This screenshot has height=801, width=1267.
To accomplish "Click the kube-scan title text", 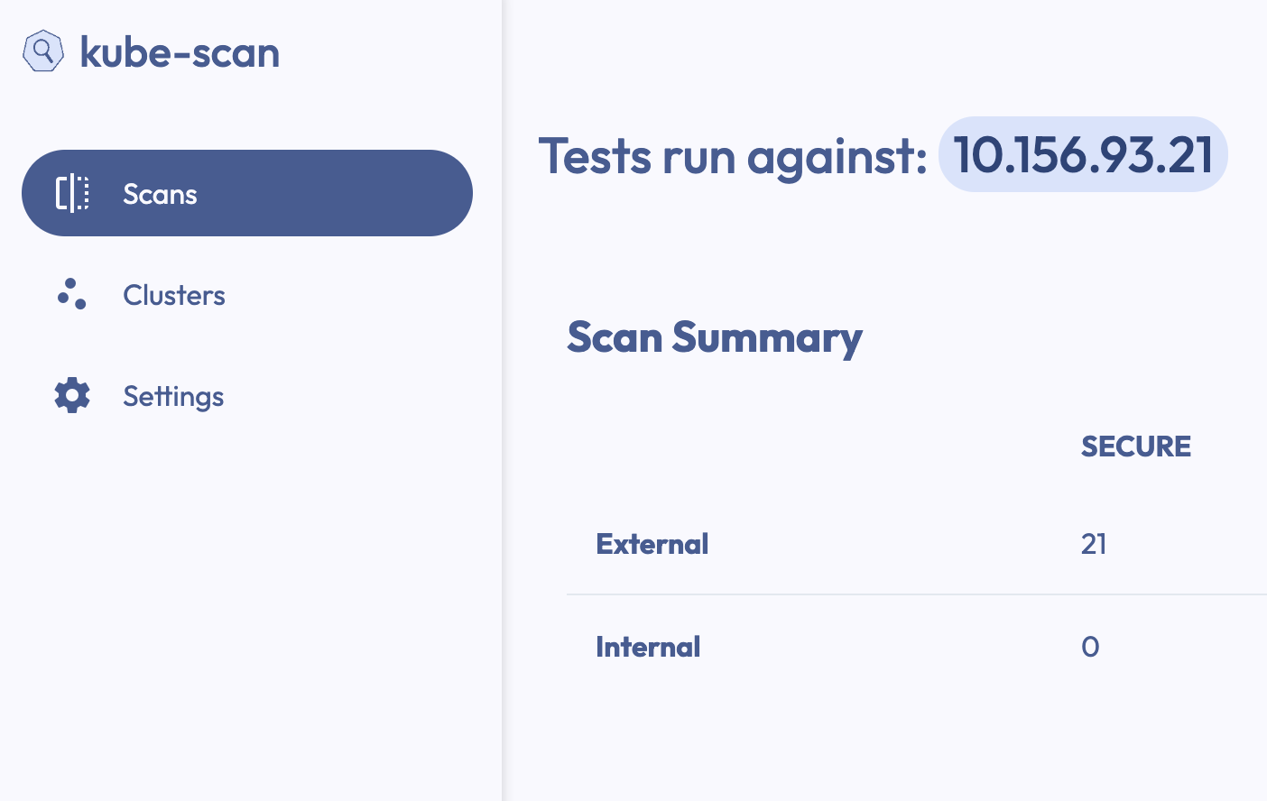I will (x=180, y=52).
